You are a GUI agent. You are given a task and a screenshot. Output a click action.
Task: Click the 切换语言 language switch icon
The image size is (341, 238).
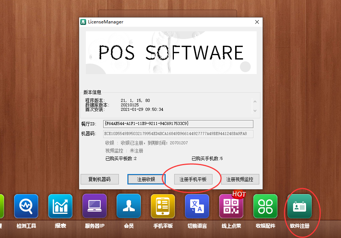(x=197, y=206)
